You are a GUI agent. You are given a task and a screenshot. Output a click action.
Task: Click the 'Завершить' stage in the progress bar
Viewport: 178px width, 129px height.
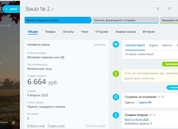(x=169, y=20)
